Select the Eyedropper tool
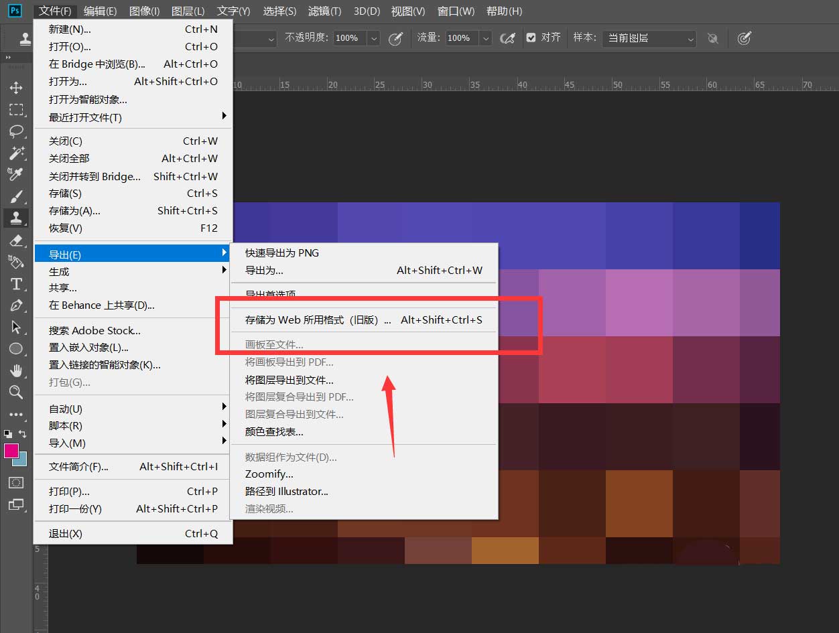 pos(16,174)
